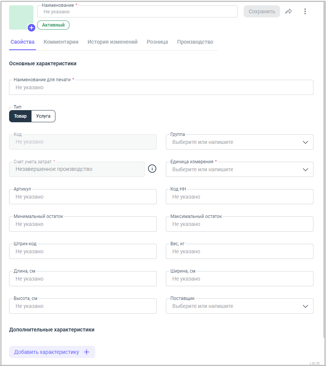The width and height of the screenshot is (326, 366).
Task: Open the Единица измерения dropdown
Action: pyautogui.click(x=239, y=169)
